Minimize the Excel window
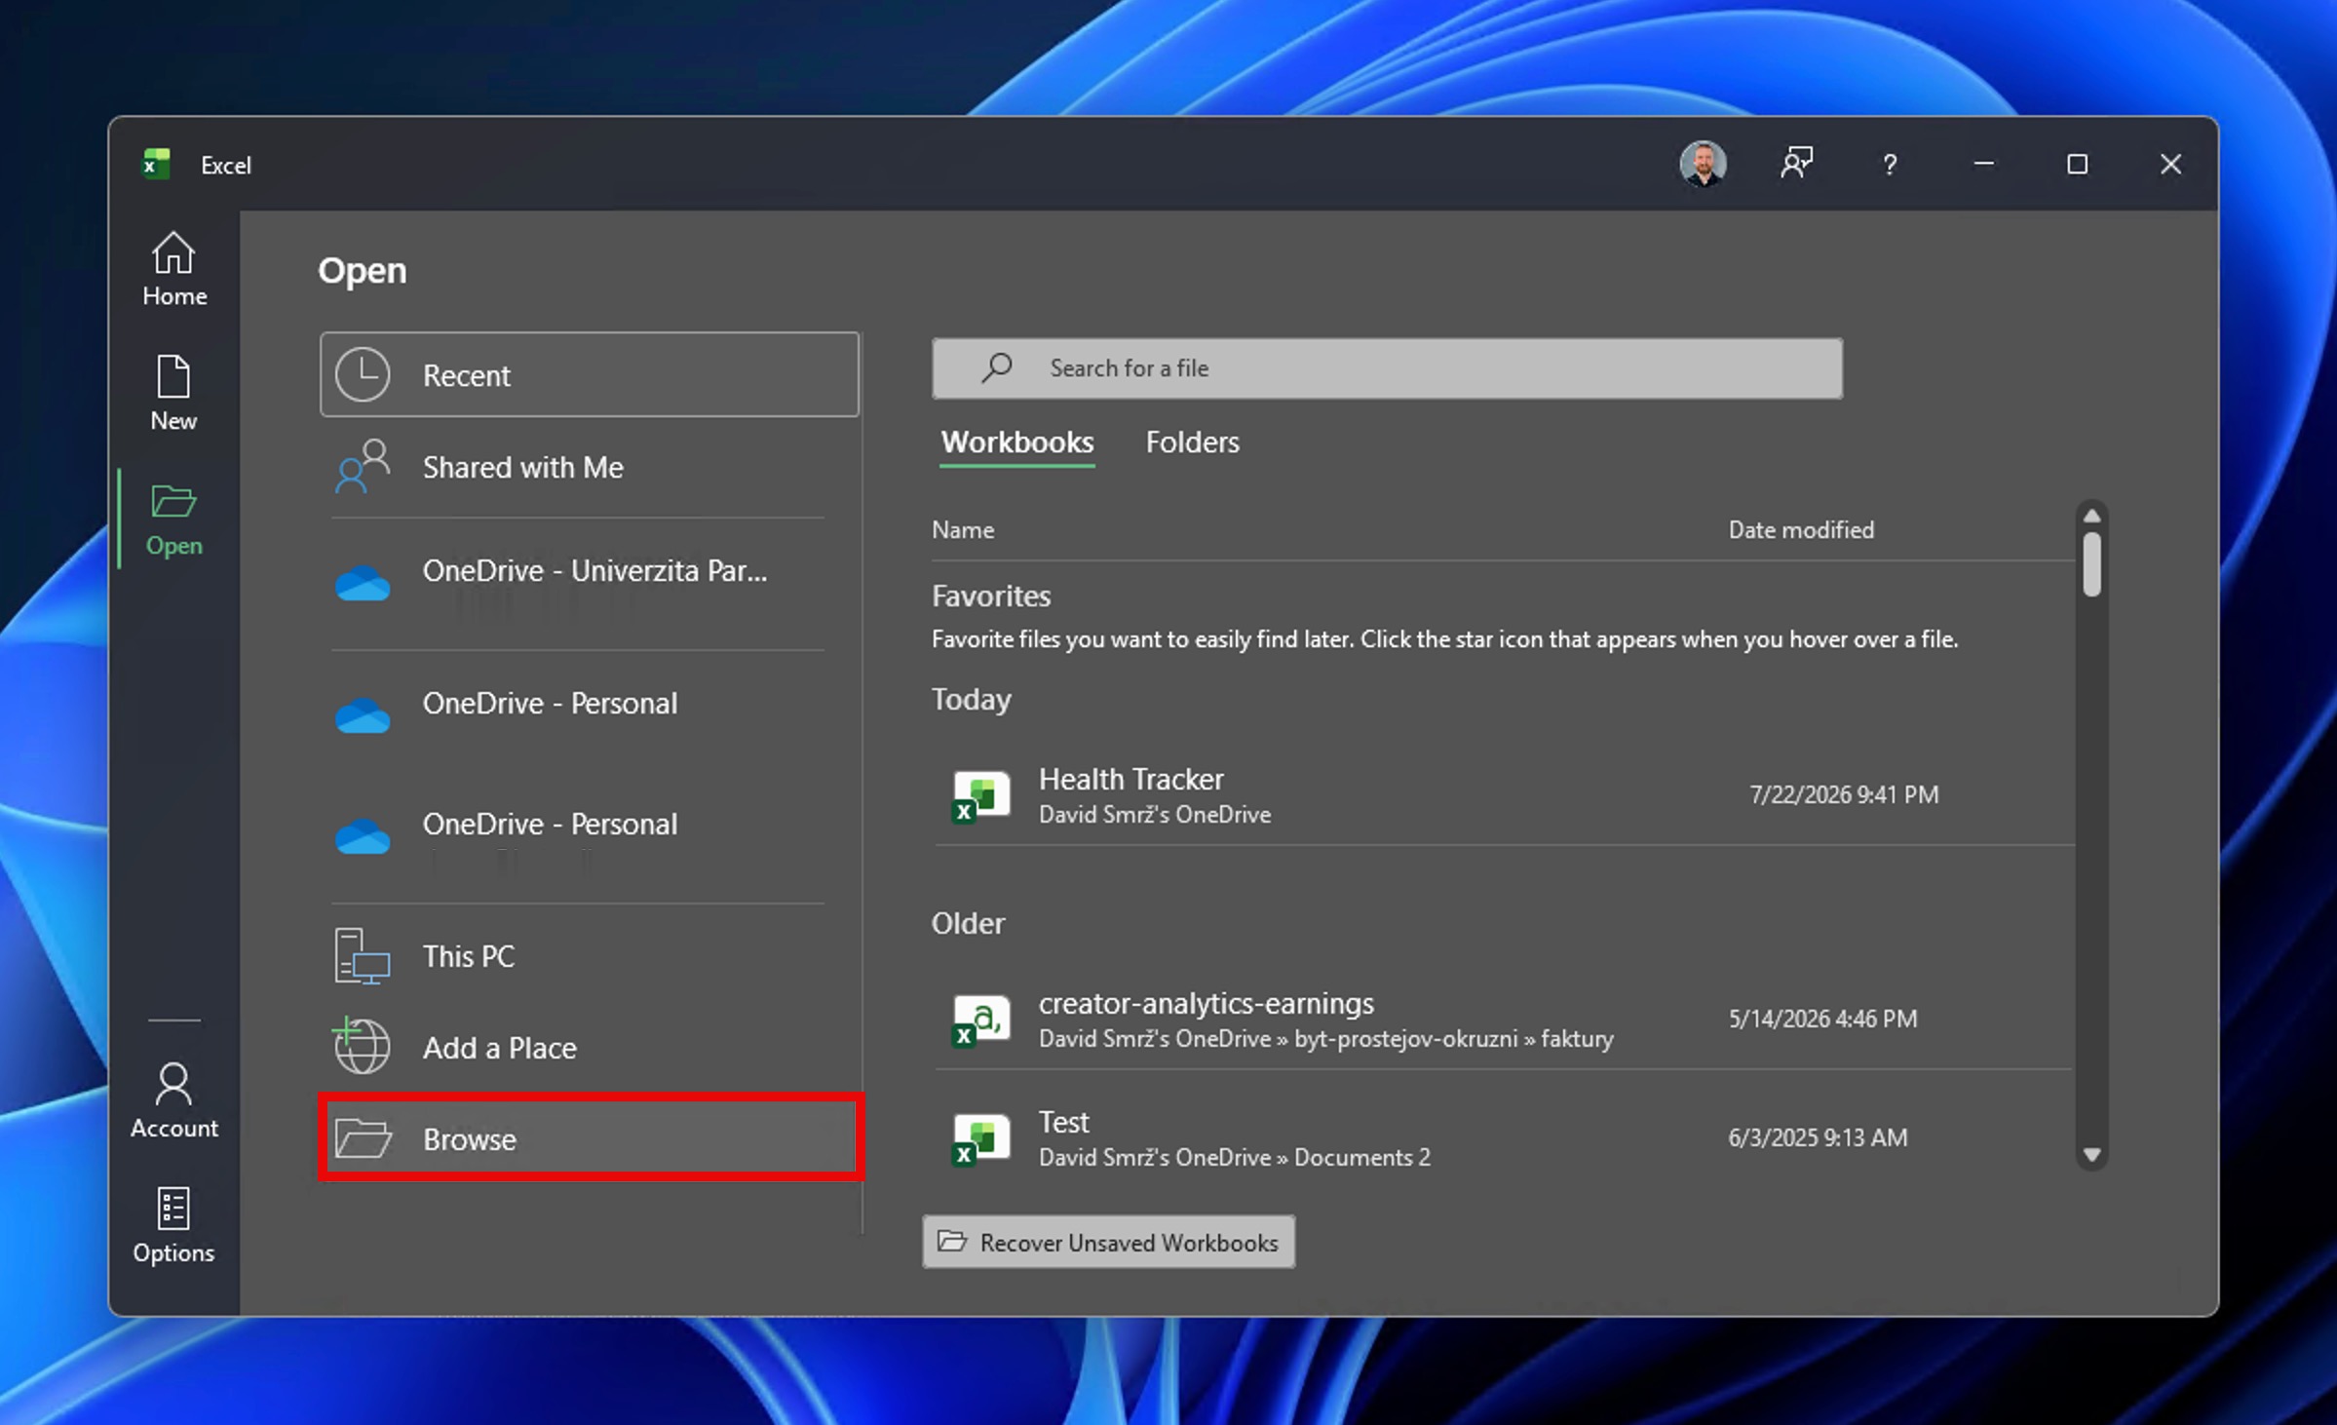Image resolution: width=2337 pixels, height=1425 pixels. coord(1983,164)
